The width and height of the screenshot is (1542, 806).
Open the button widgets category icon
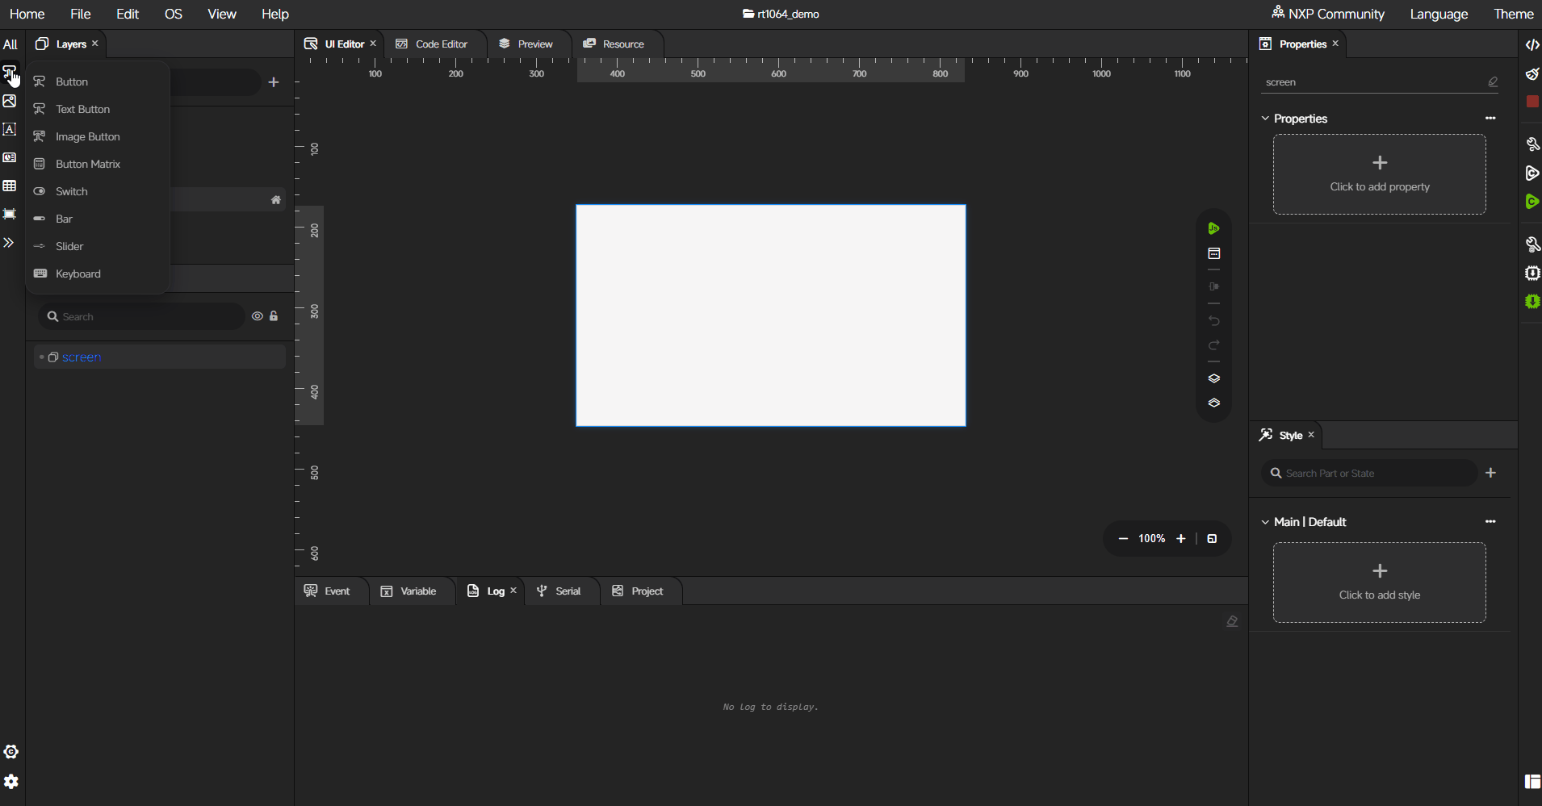(10, 73)
